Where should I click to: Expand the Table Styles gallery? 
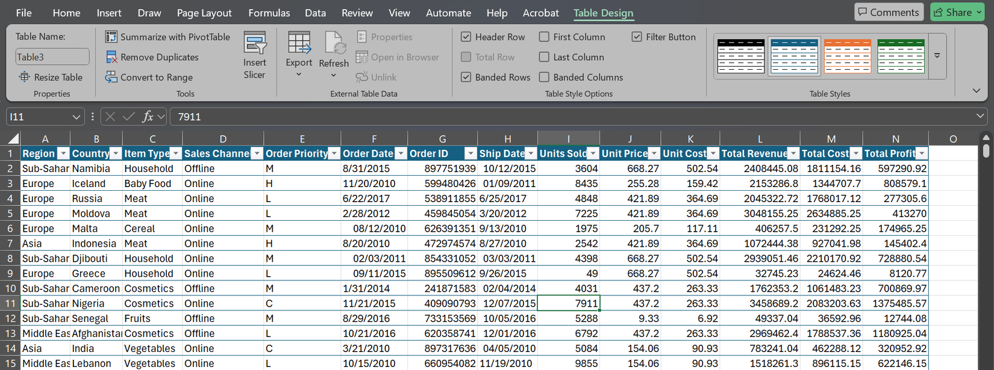coord(937,56)
